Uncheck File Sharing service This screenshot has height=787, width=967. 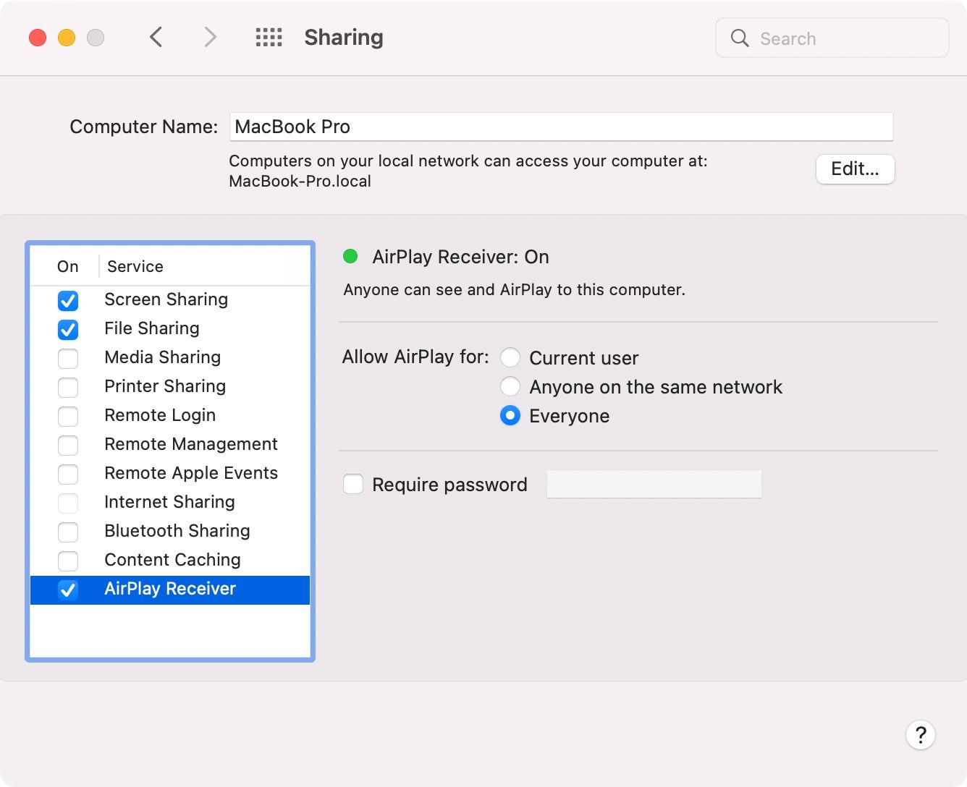[68, 329]
